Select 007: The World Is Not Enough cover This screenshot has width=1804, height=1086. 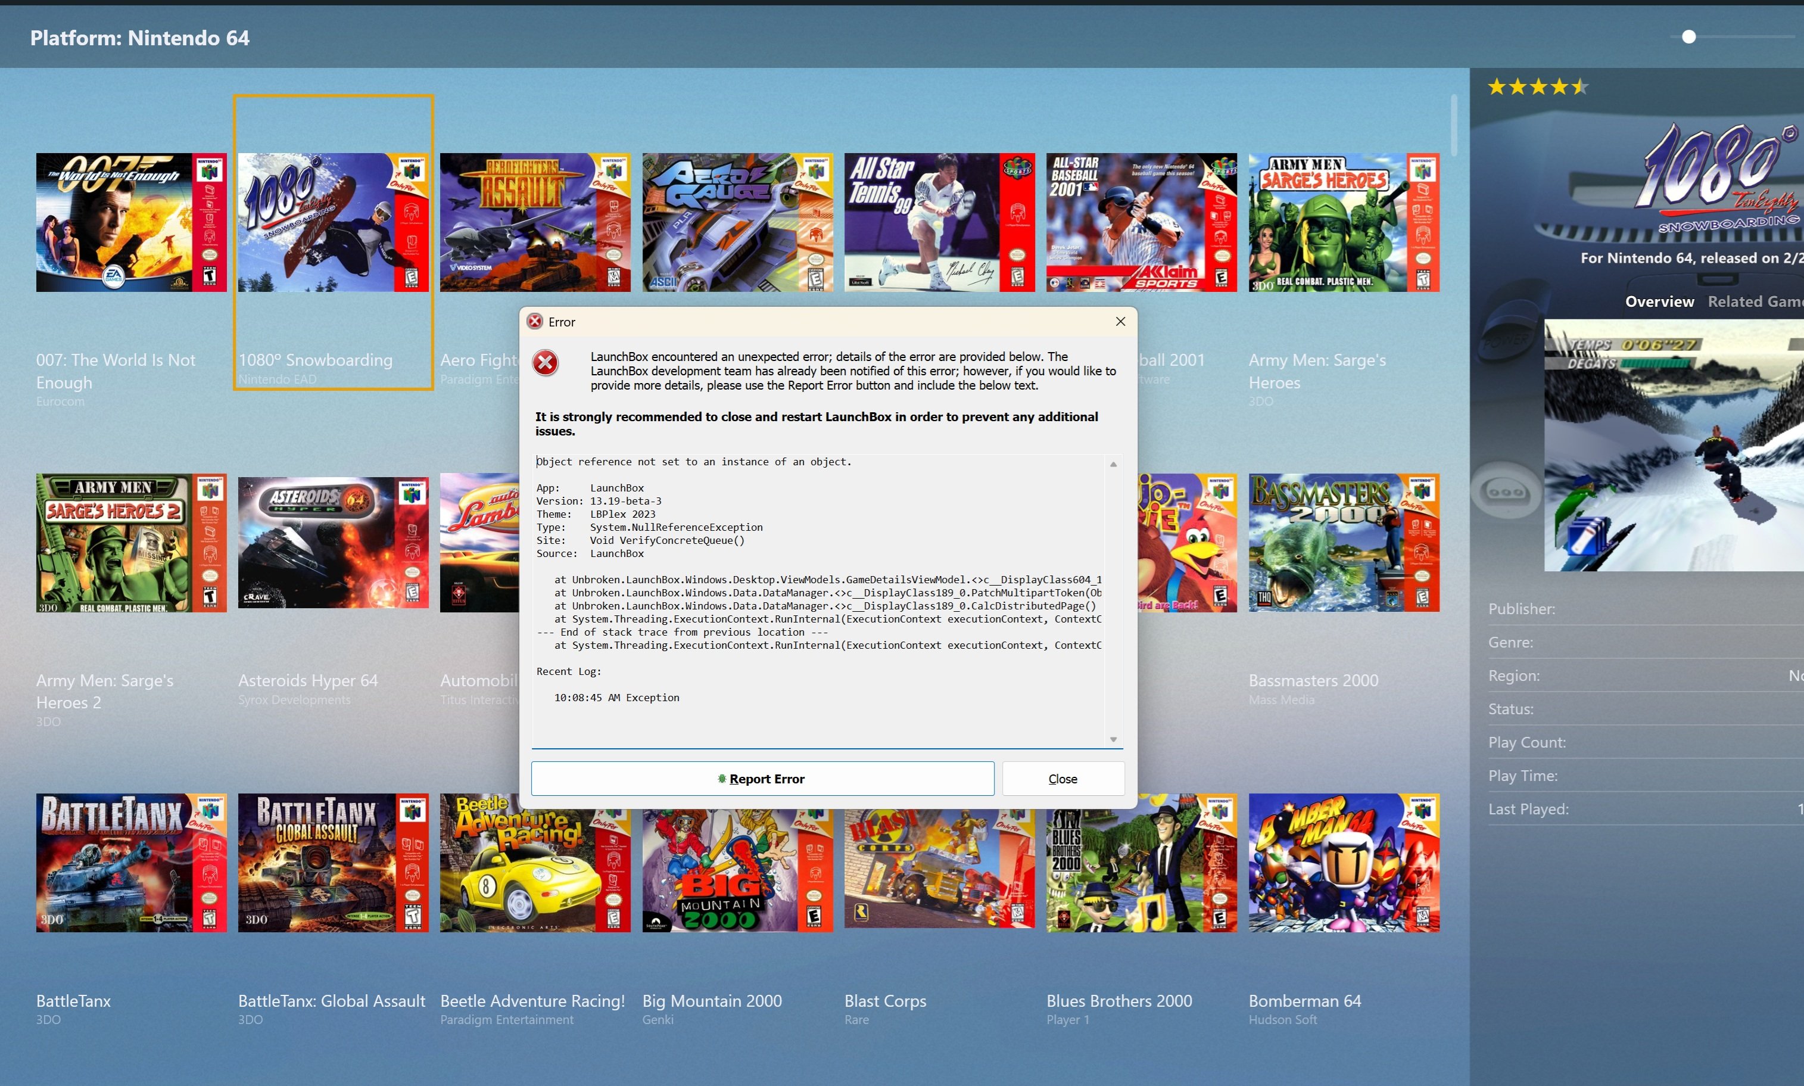[x=132, y=222]
